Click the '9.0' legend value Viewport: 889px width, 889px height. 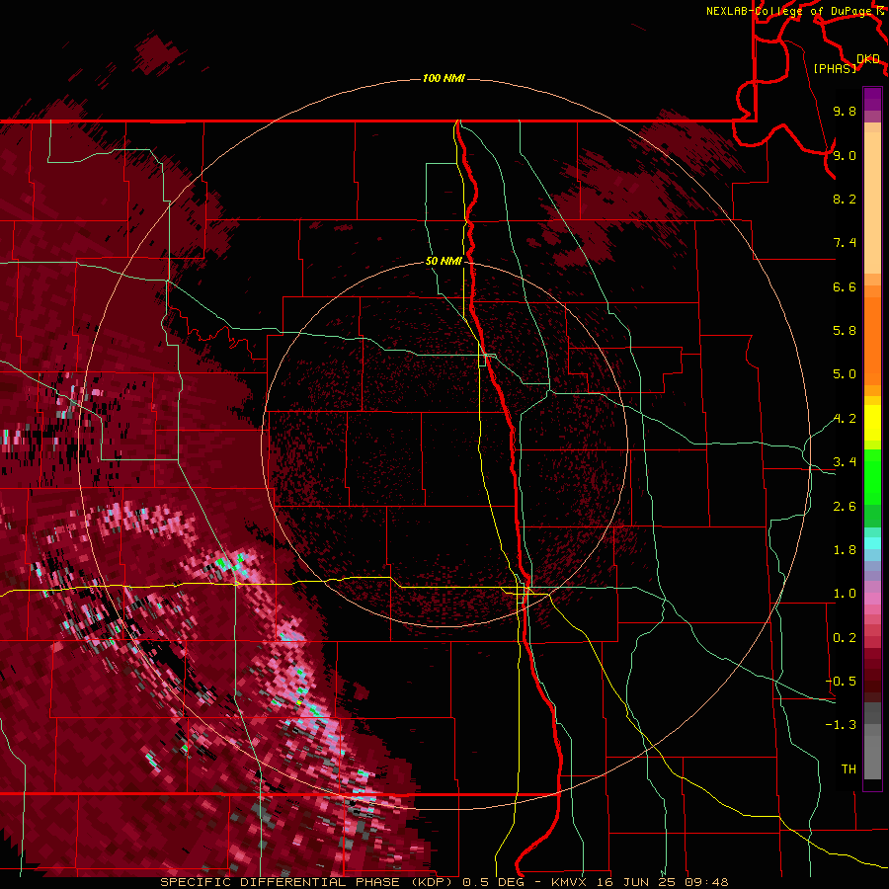pos(845,155)
